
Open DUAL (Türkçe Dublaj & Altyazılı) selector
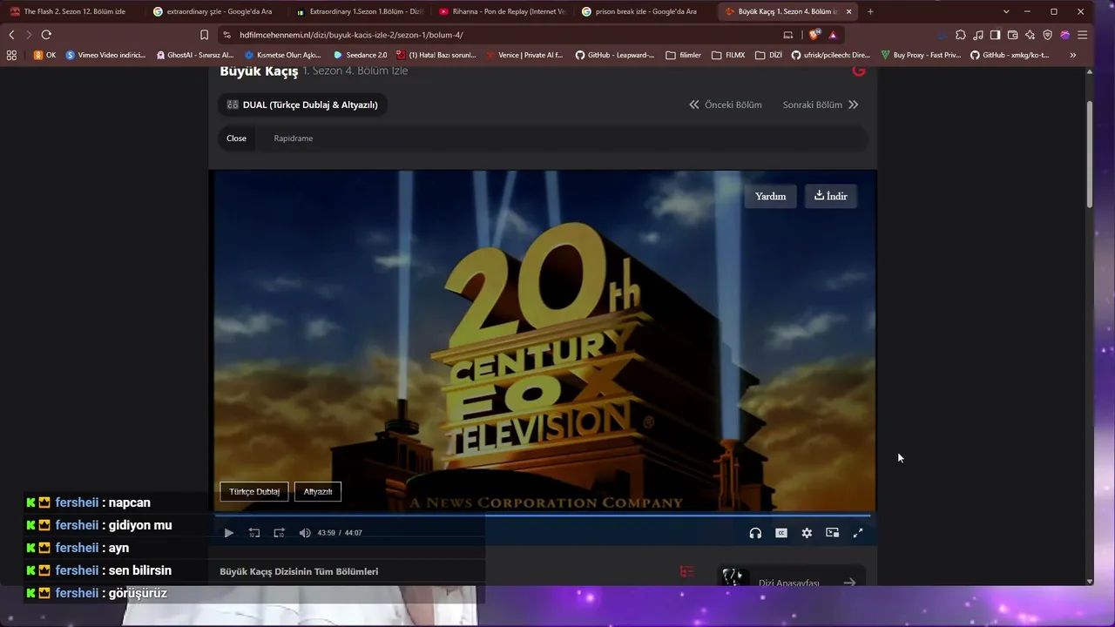click(303, 104)
